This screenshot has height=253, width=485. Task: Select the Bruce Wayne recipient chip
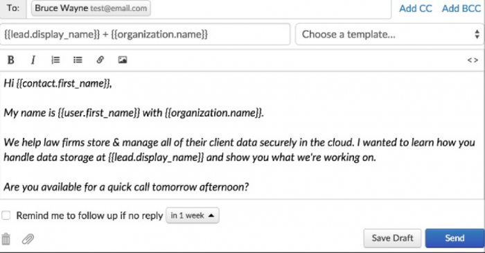pos(91,8)
